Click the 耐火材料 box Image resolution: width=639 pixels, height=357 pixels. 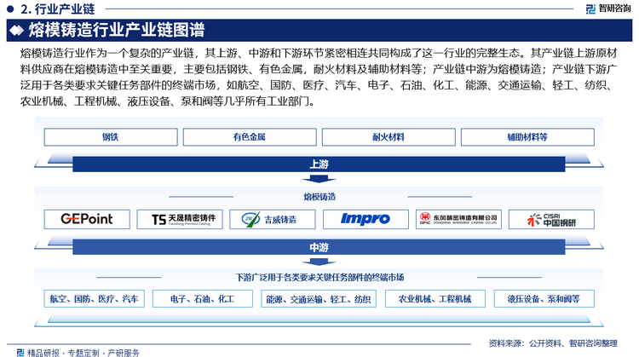point(389,137)
